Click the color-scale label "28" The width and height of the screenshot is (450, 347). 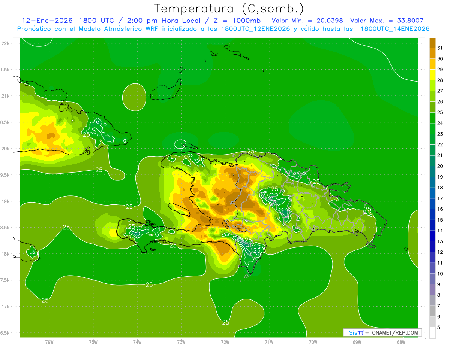click(440, 80)
